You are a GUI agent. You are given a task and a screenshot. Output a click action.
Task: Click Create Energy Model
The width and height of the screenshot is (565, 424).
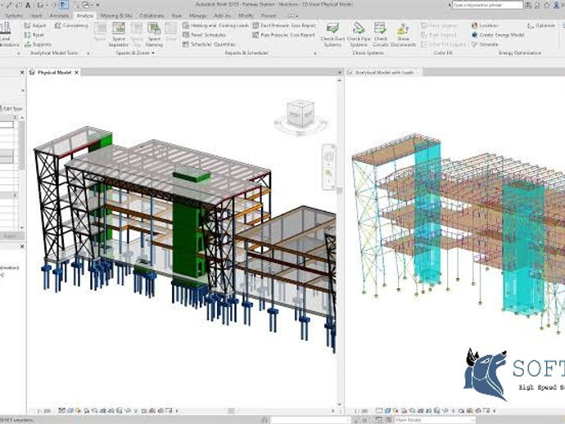[497, 35]
